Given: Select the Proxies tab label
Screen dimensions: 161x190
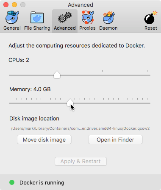Looking at the screenshot, I should coord(87,28).
